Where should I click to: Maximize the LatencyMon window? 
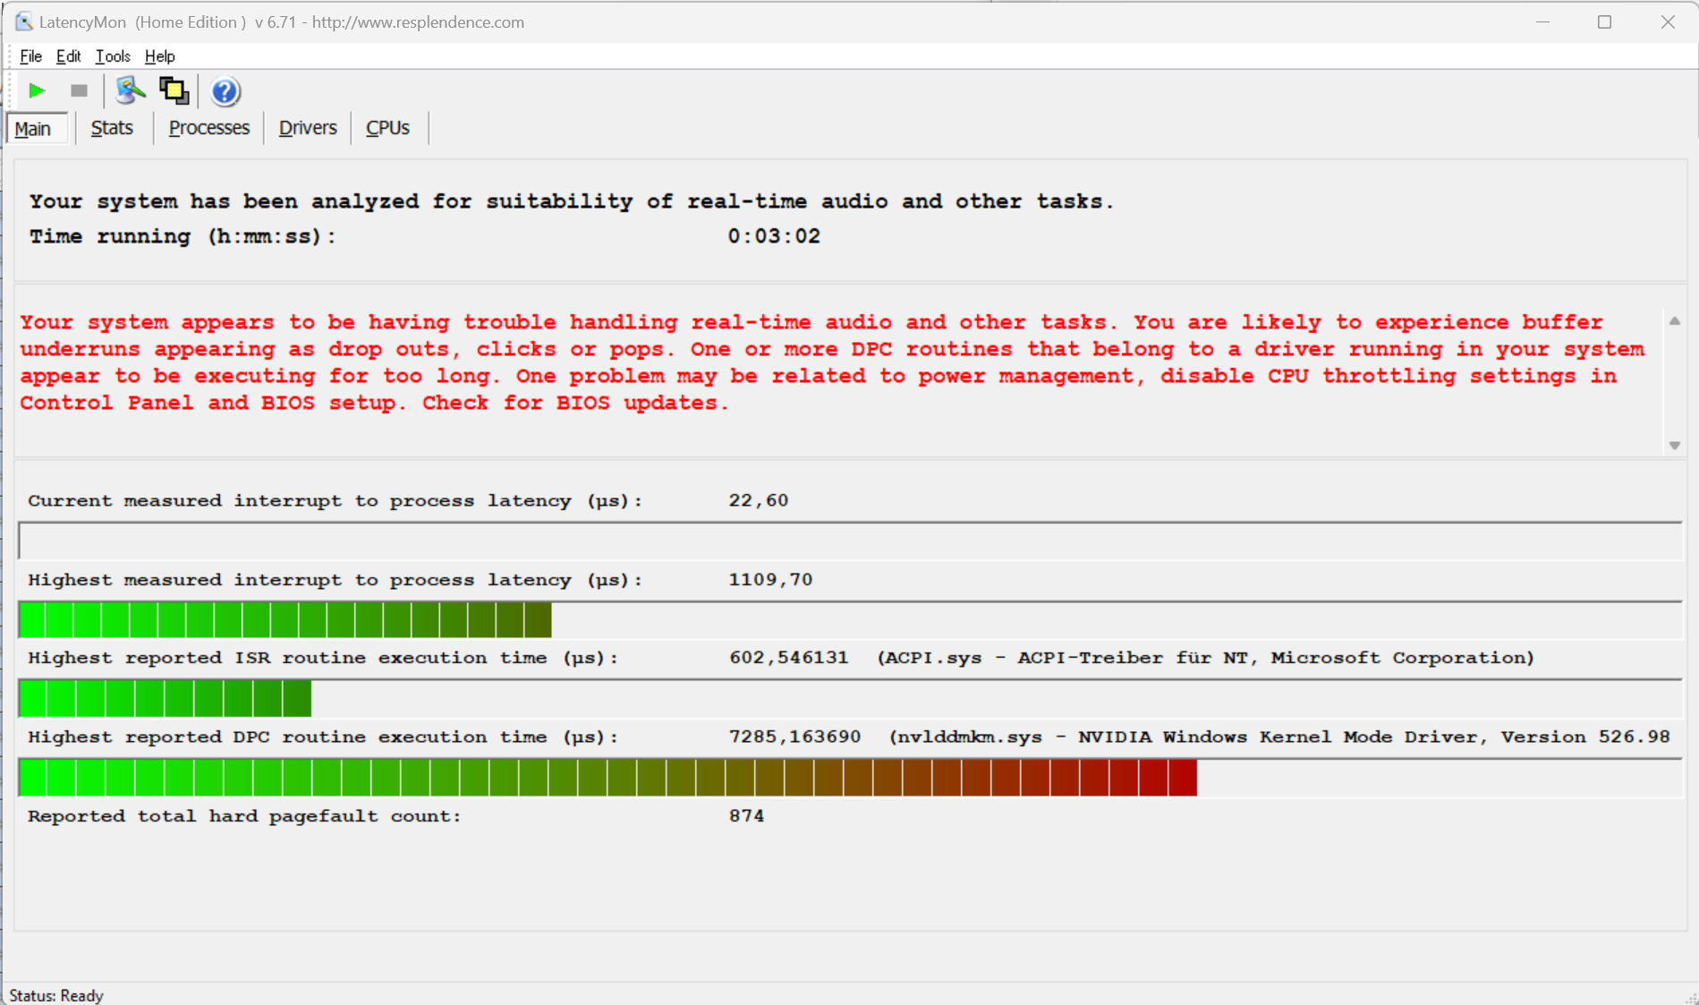1604,21
